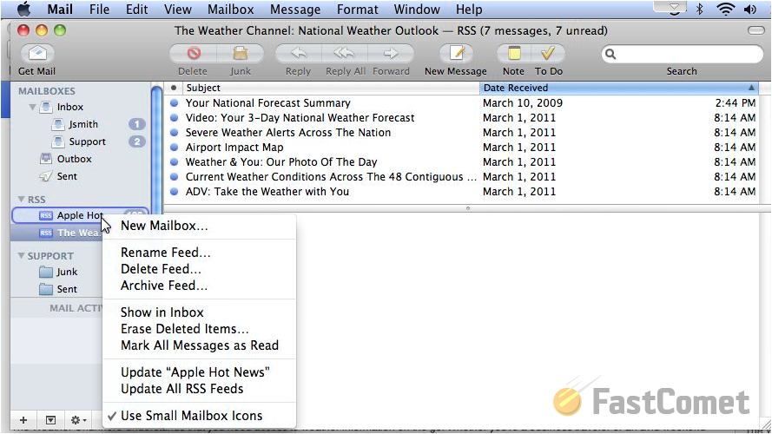Select the Support inbox mailbox
Image resolution: width=772 pixels, height=434 pixels.
click(87, 141)
